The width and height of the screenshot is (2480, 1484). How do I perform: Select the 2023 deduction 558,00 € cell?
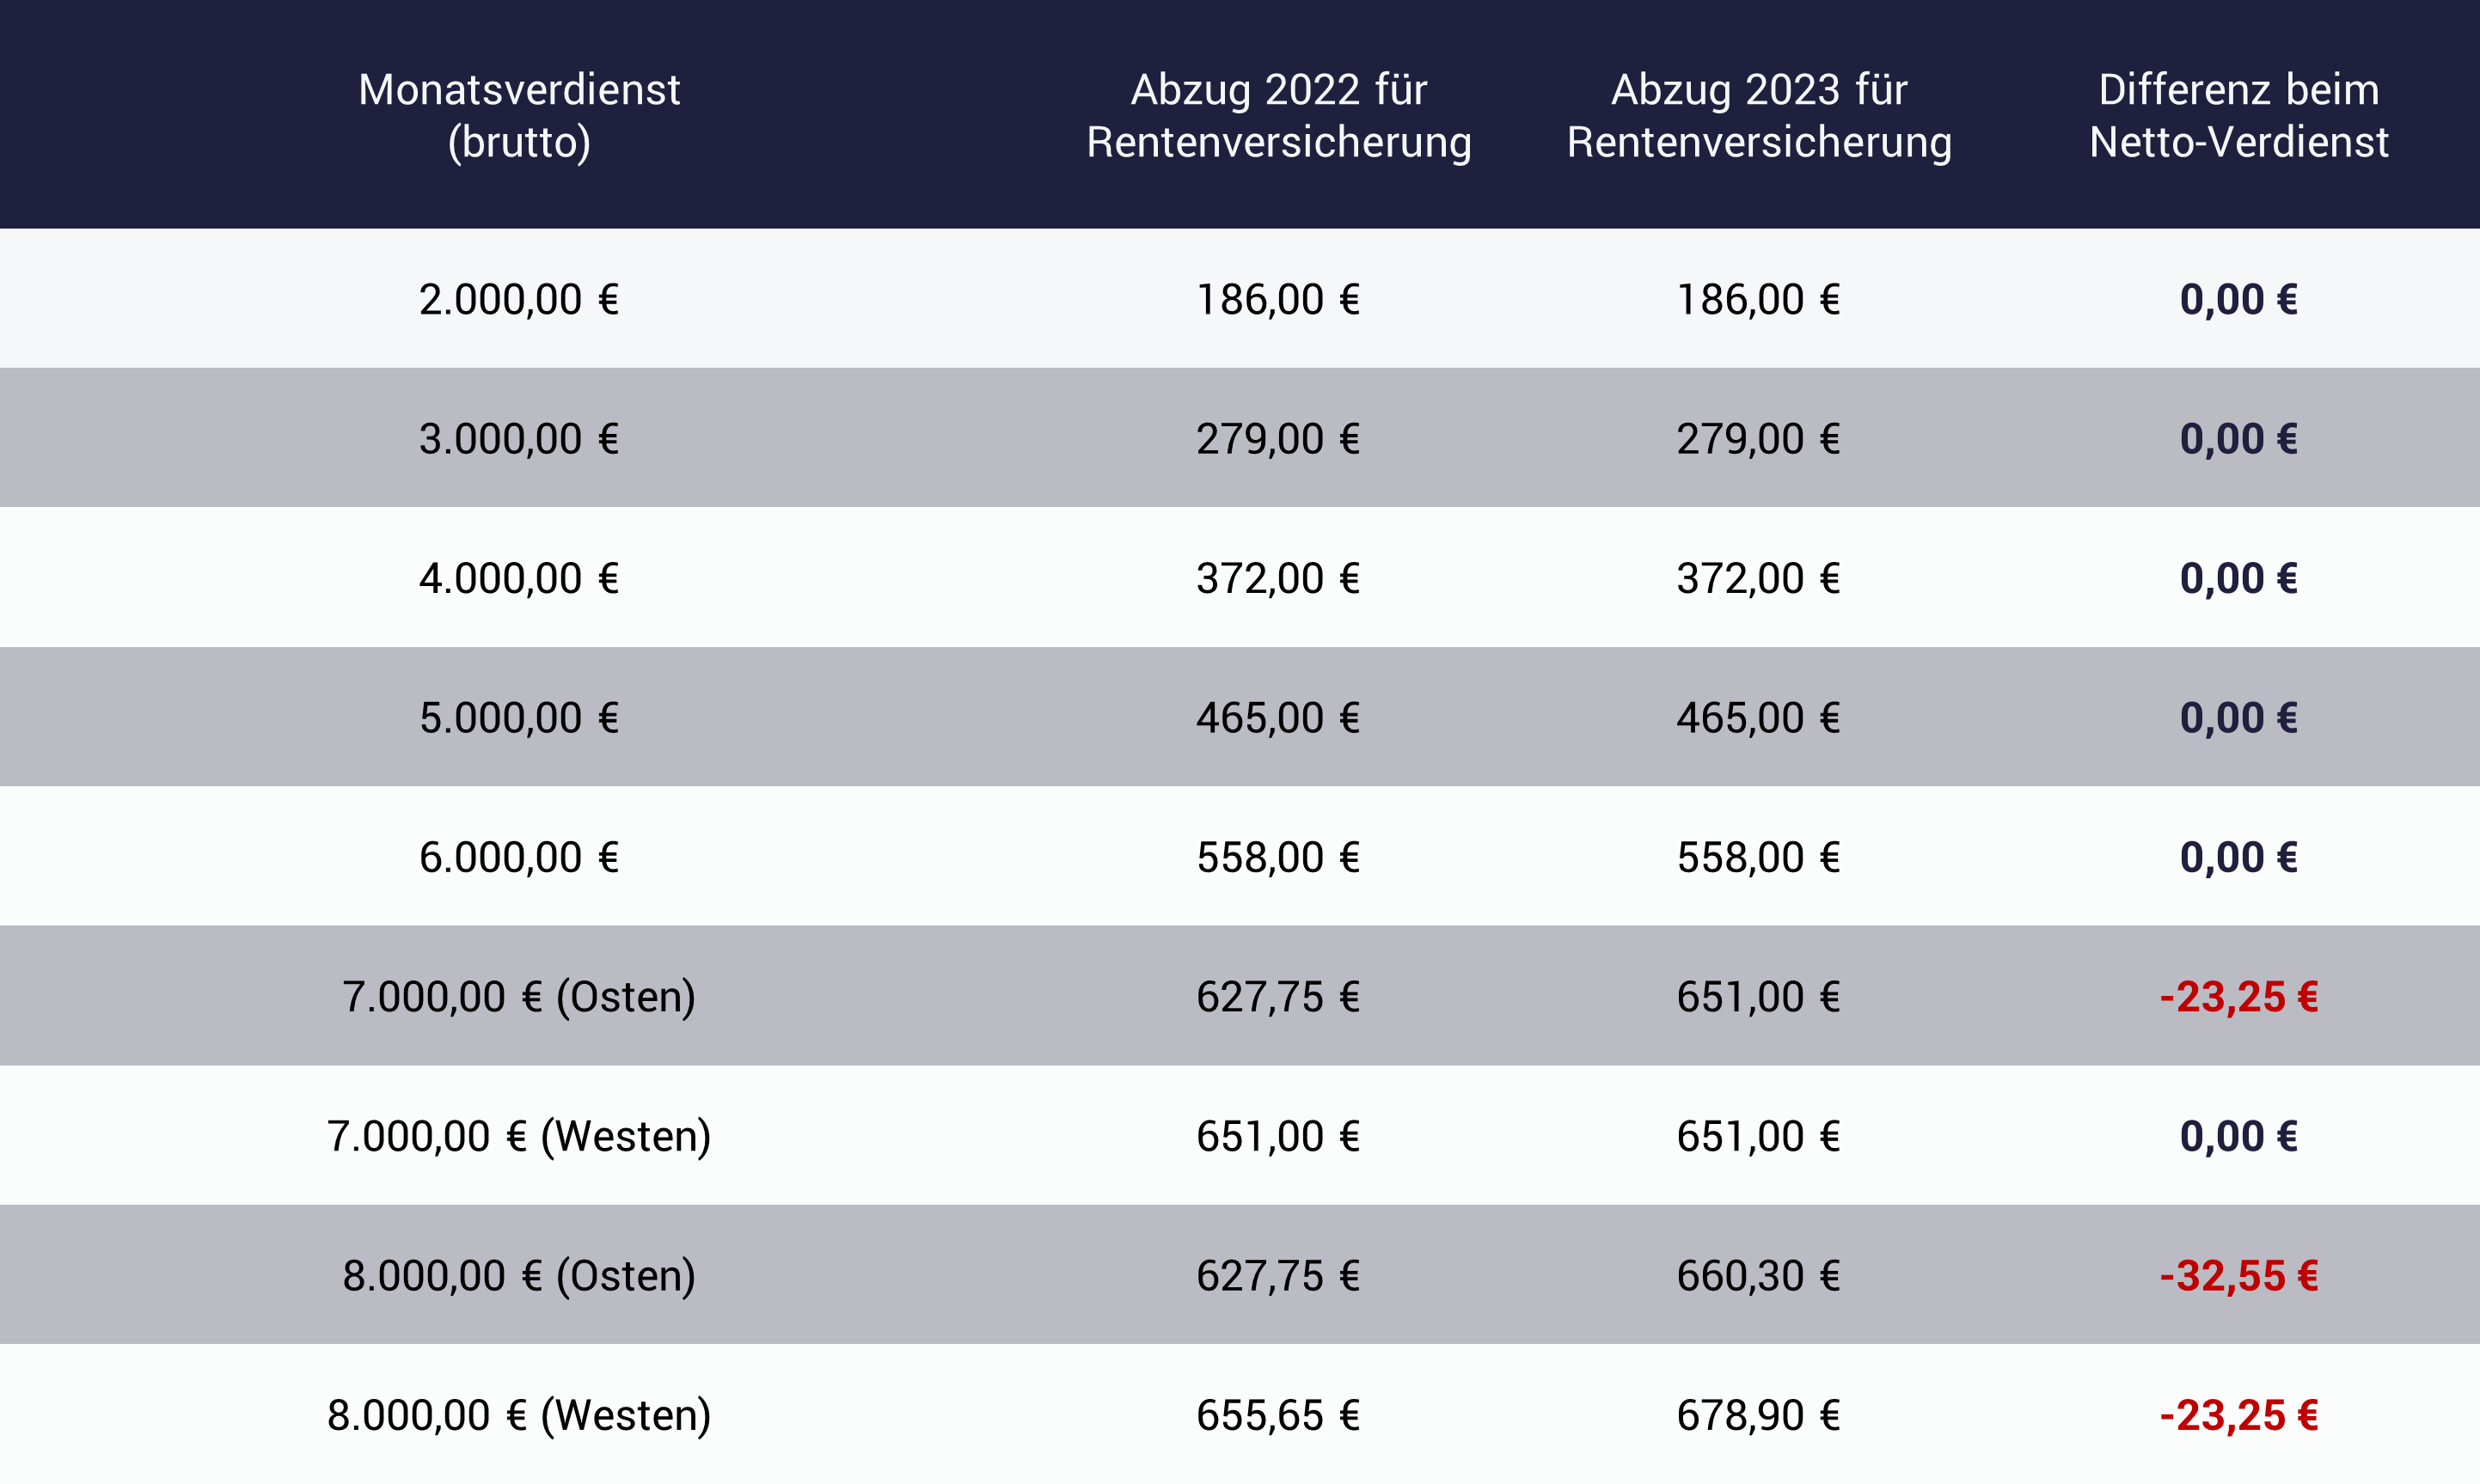[x=1758, y=857]
